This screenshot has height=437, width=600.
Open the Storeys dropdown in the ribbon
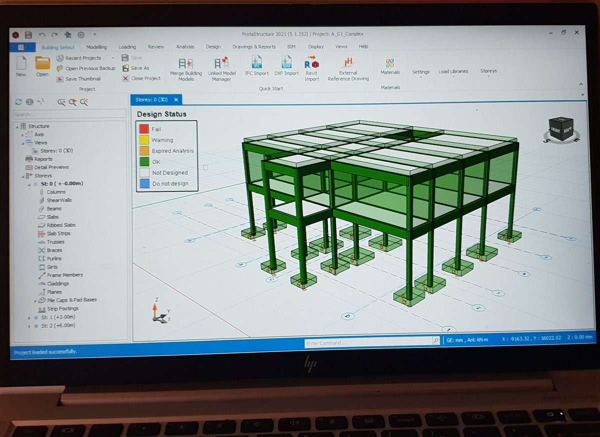tap(488, 72)
